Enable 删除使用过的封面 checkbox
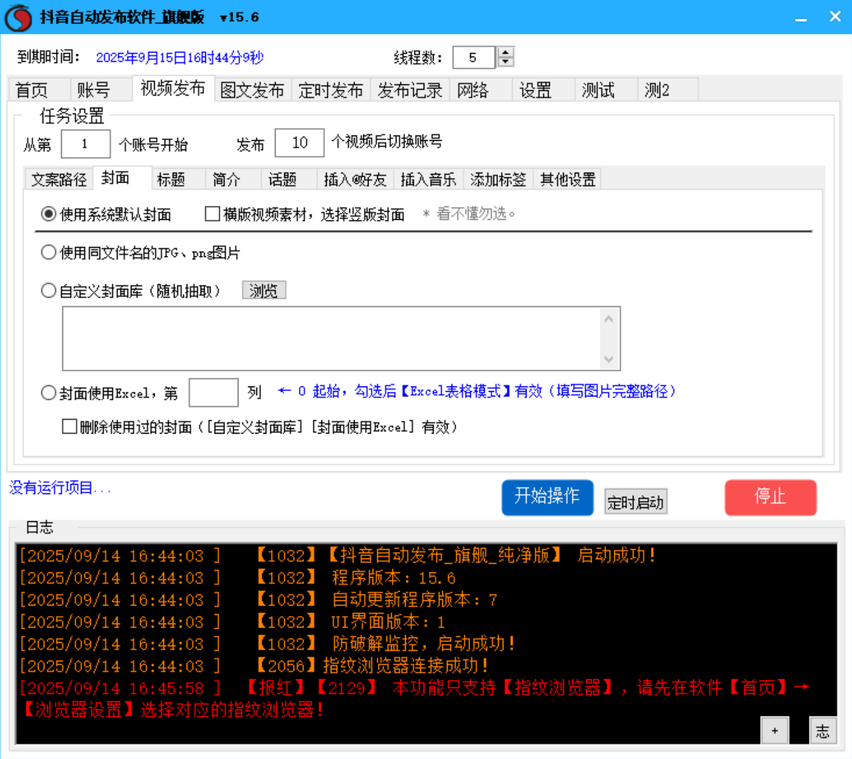The width and height of the screenshot is (852, 759). click(68, 426)
